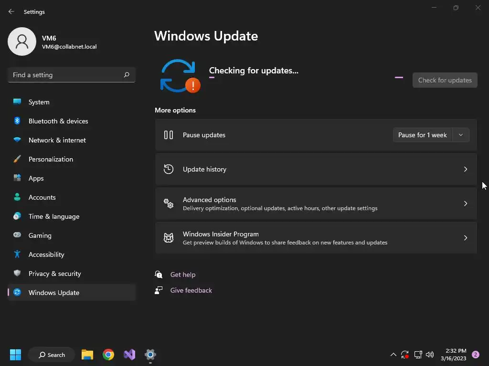Click the Privacy & security shield icon
489x366 pixels.
(x=17, y=273)
